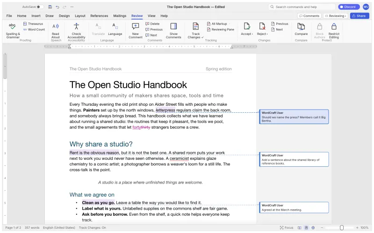Switch to the References tab
The width and height of the screenshot is (374, 233).
99,16
